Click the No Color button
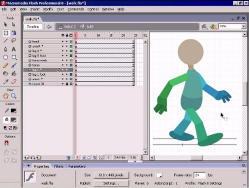The height and width of the screenshot is (188, 249). (11, 128)
